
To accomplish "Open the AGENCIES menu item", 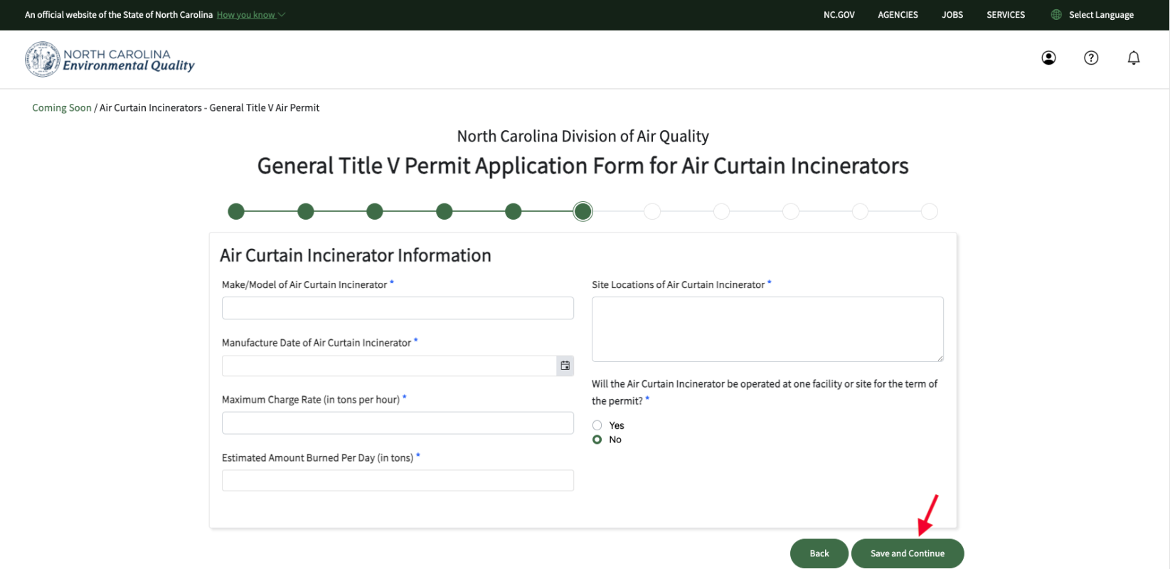I will (x=898, y=15).
